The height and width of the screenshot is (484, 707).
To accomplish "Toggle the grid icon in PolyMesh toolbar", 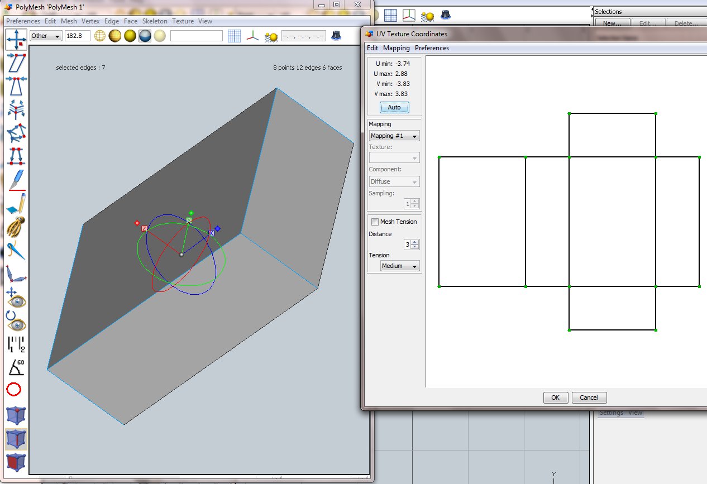I will point(235,36).
